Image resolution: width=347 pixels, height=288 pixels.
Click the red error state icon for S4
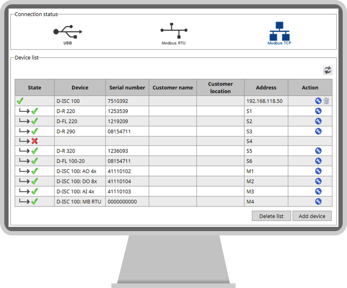click(34, 141)
